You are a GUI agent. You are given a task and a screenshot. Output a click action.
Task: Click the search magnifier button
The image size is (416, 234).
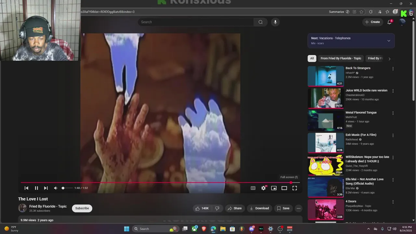tap(260, 22)
